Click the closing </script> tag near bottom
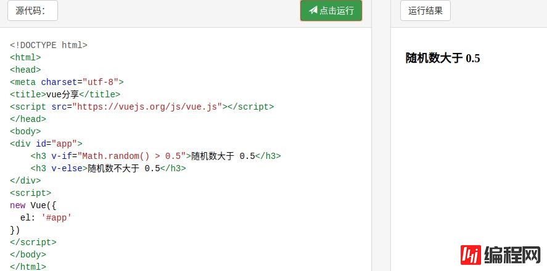The image size is (547, 271). click(x=33, y=242)
